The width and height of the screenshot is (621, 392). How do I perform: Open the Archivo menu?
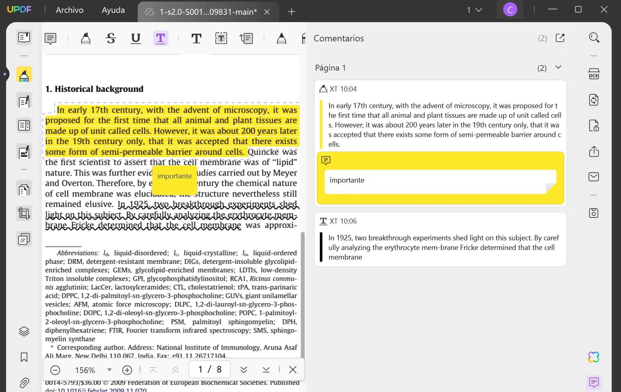point(70,10)
